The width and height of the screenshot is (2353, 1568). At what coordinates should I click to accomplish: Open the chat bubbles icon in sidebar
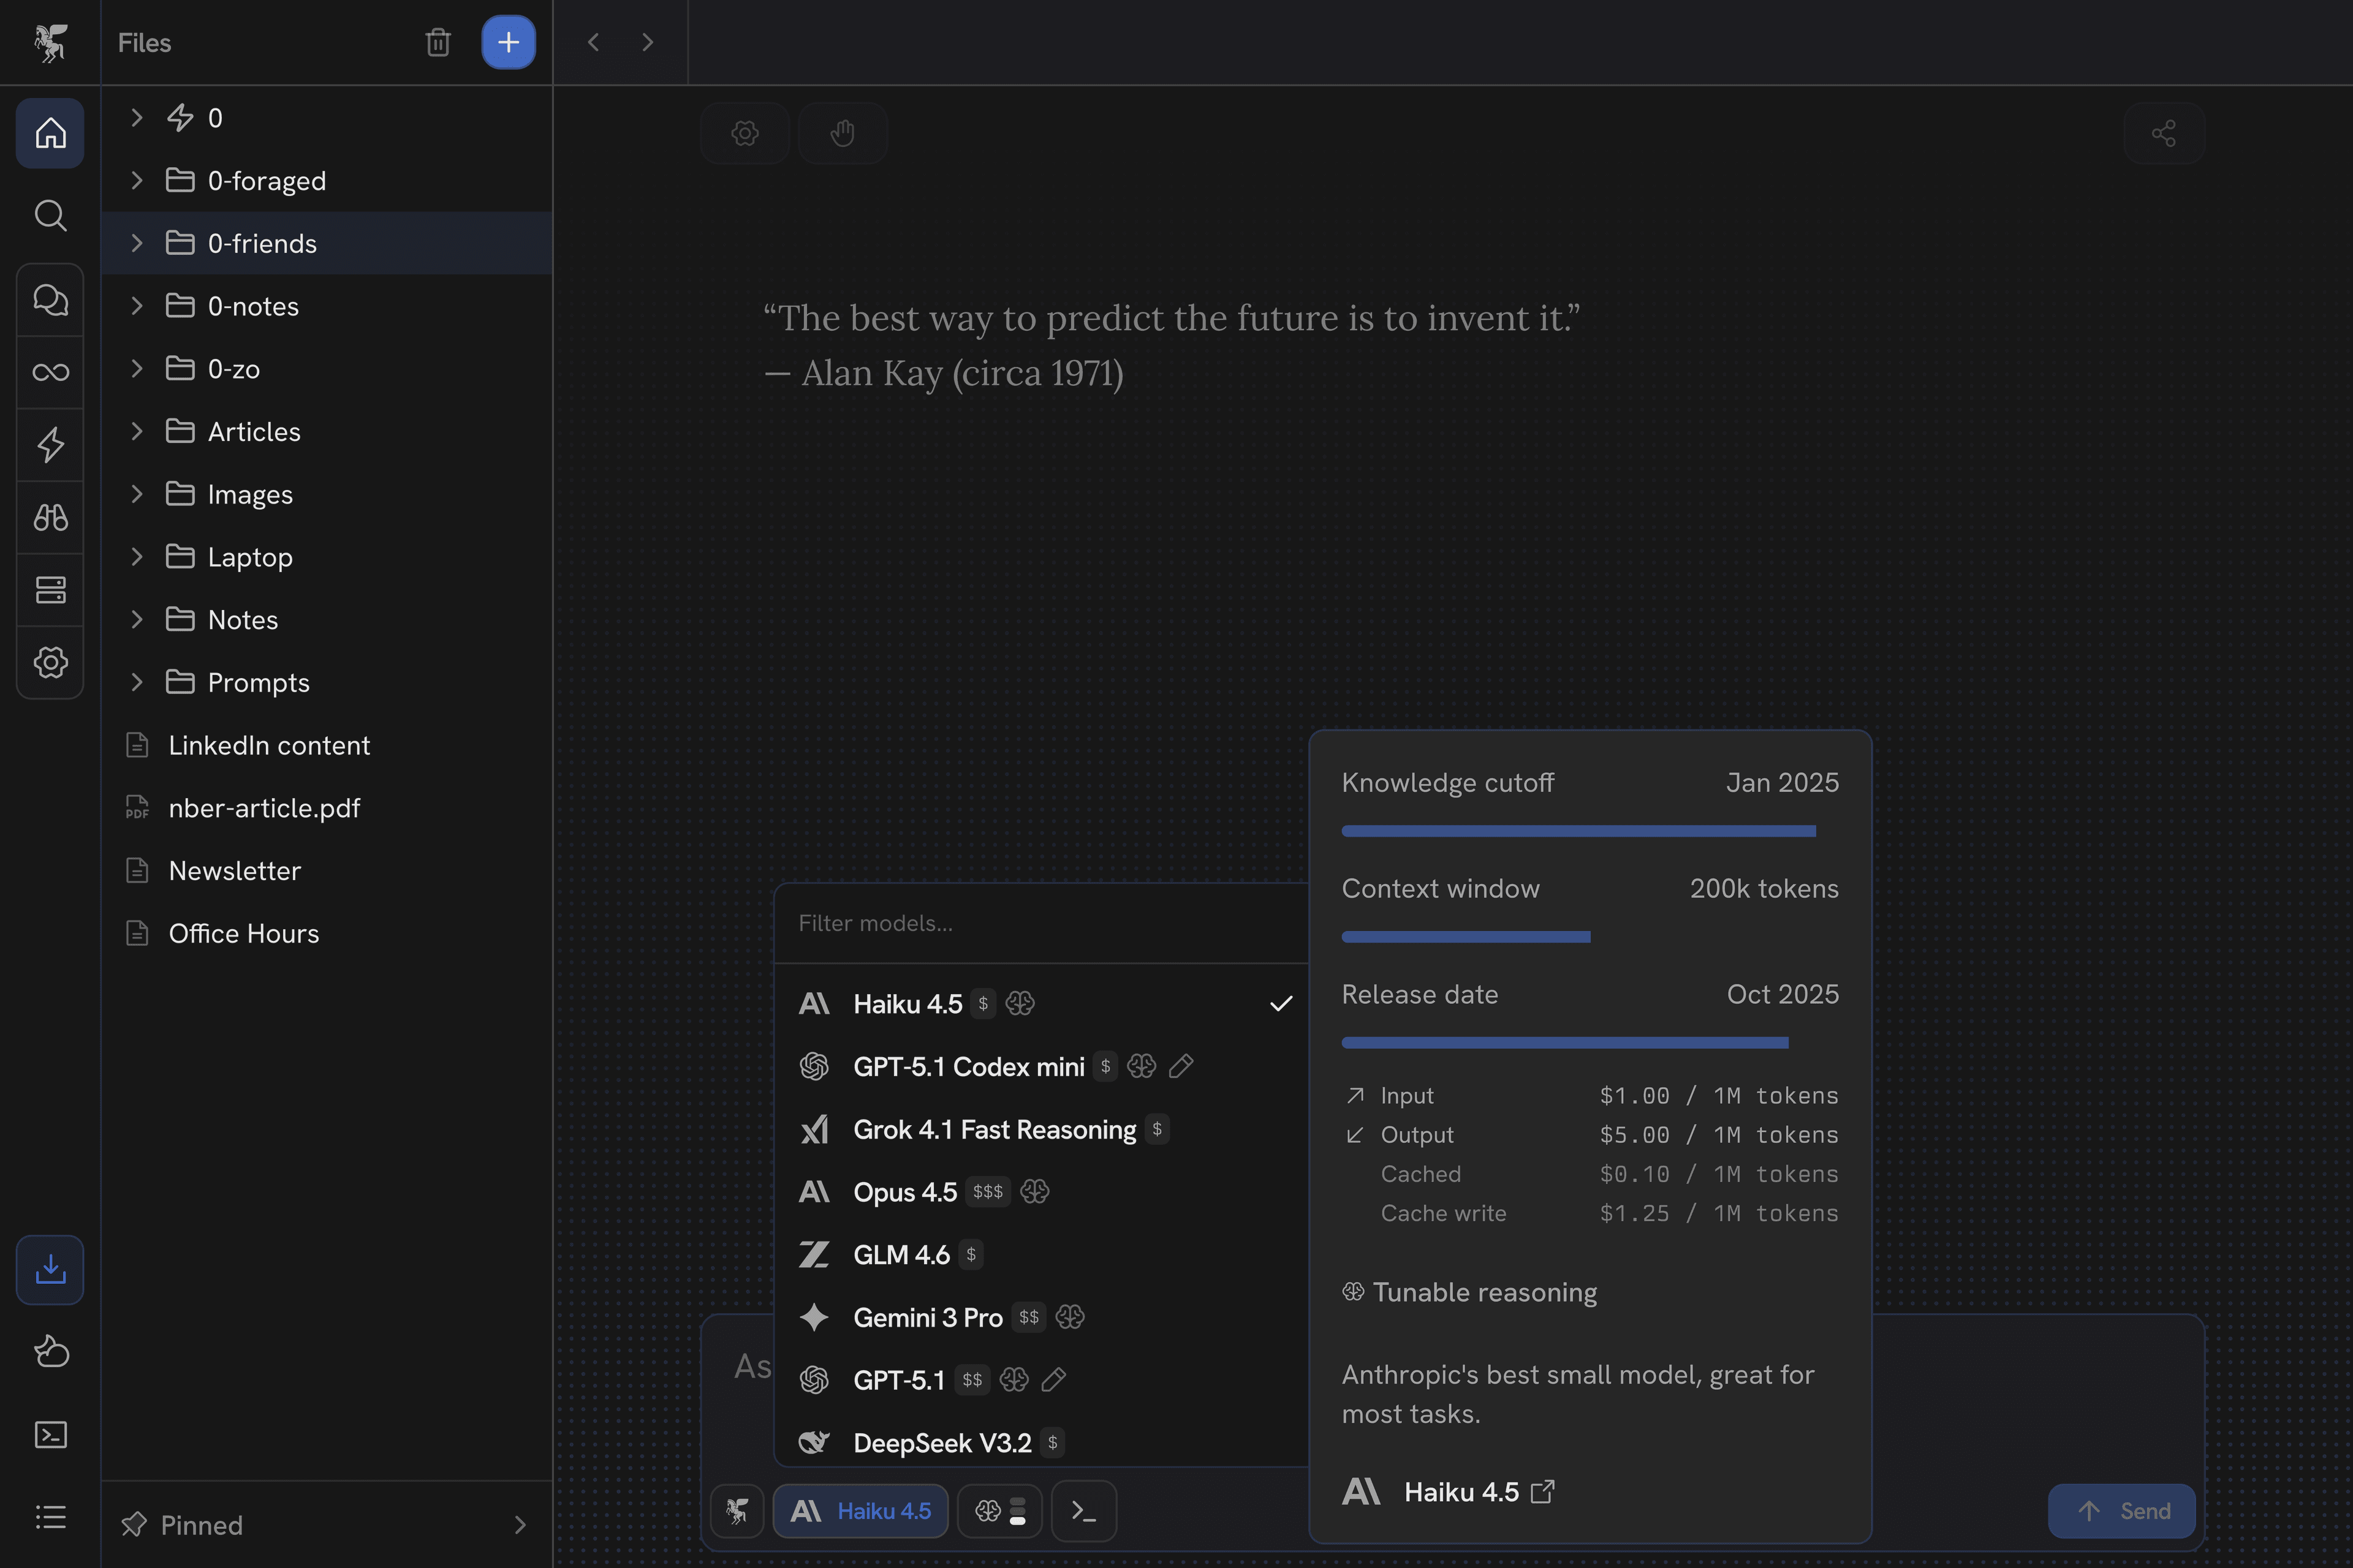50,299
